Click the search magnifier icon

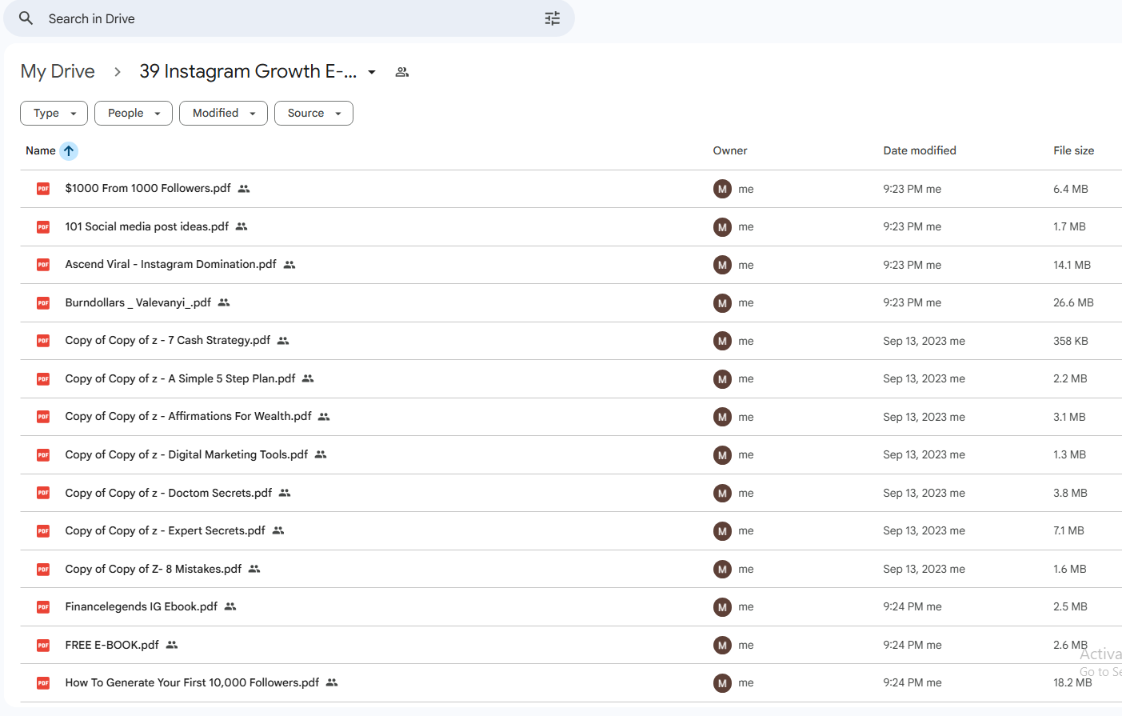pyautogui.click(x=26, y=18)
